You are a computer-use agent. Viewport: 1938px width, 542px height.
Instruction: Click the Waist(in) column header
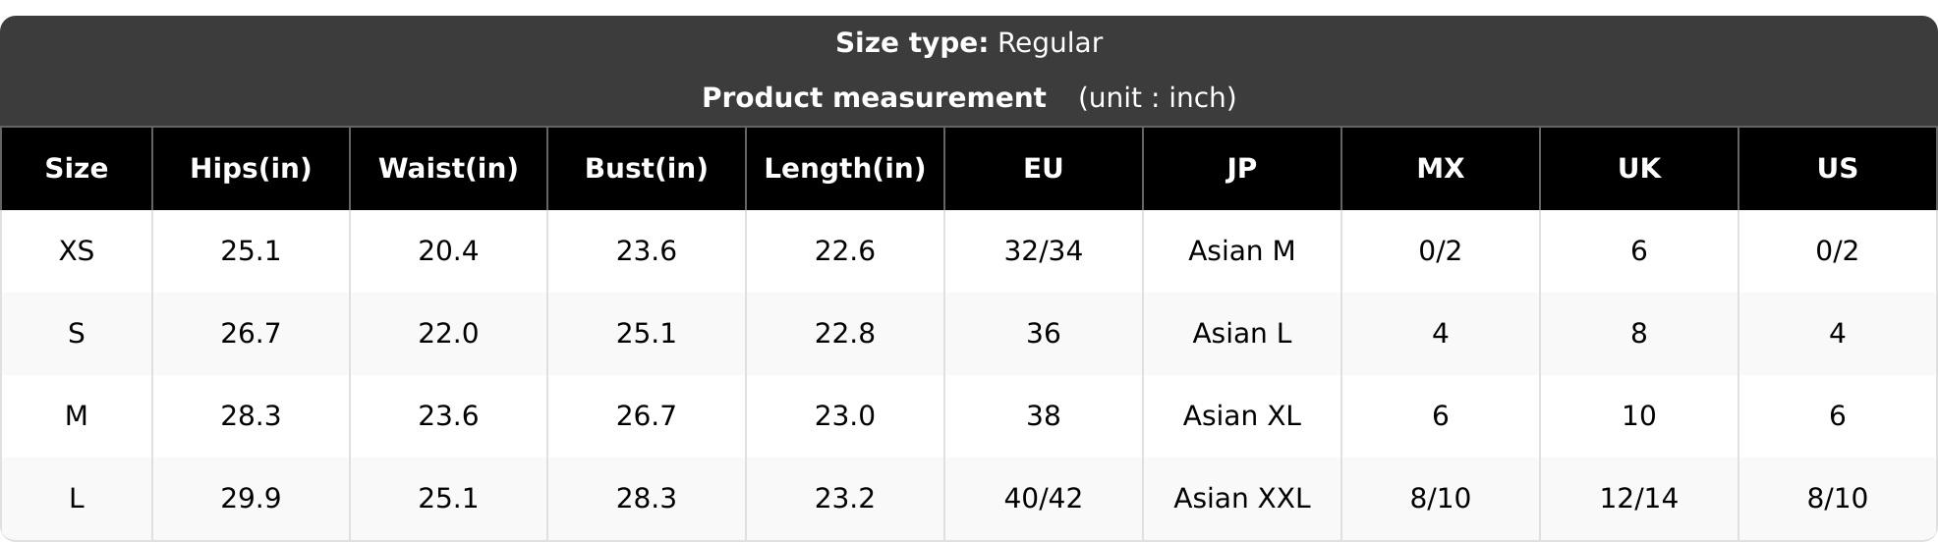(x=448, y=169)
